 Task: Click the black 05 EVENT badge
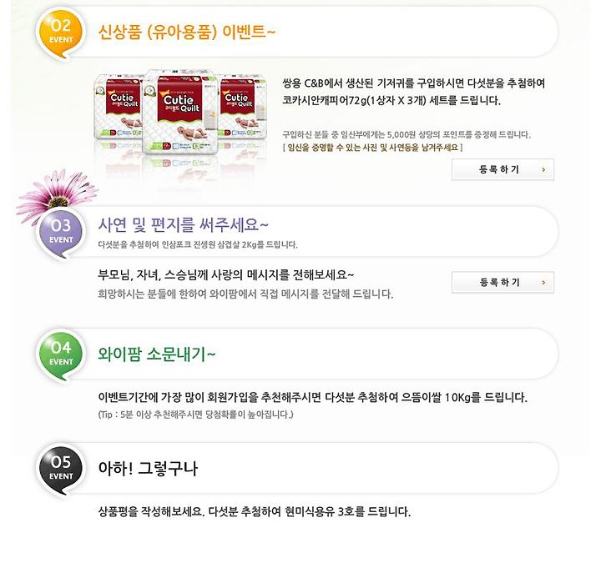[61, 470]
